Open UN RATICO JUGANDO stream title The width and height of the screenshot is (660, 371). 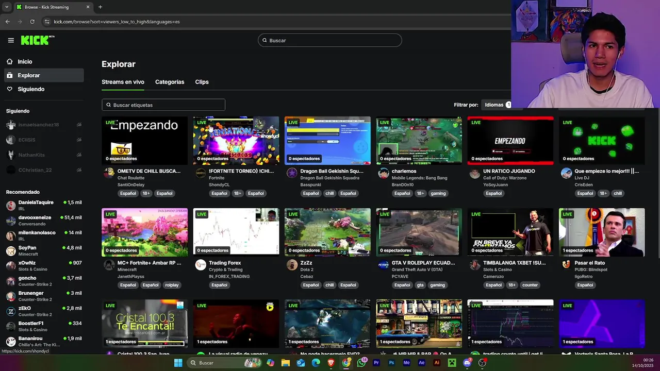509,171
